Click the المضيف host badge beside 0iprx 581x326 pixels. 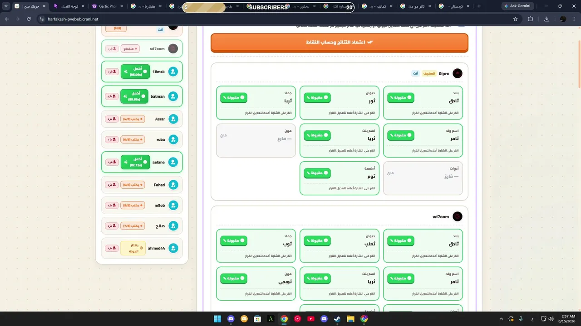pyautogui.click(x=429, y=73)
